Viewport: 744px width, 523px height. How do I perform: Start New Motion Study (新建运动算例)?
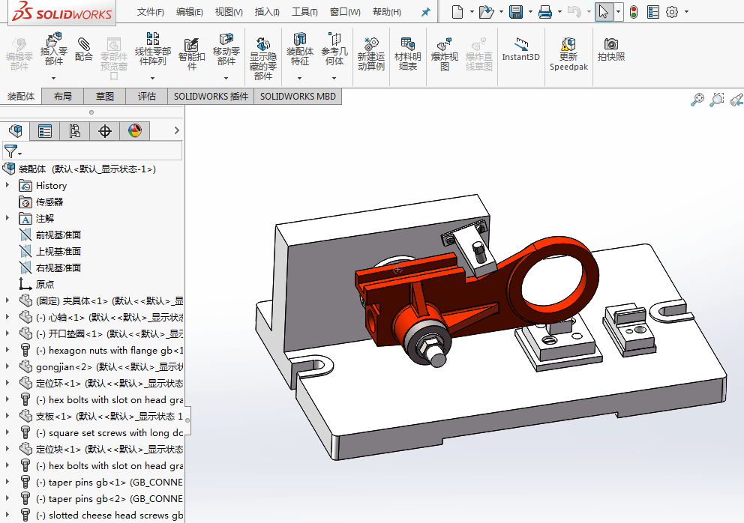(x=371, y=54)
